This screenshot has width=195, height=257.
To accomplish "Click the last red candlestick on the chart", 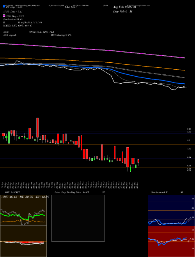I will (138, 161).
